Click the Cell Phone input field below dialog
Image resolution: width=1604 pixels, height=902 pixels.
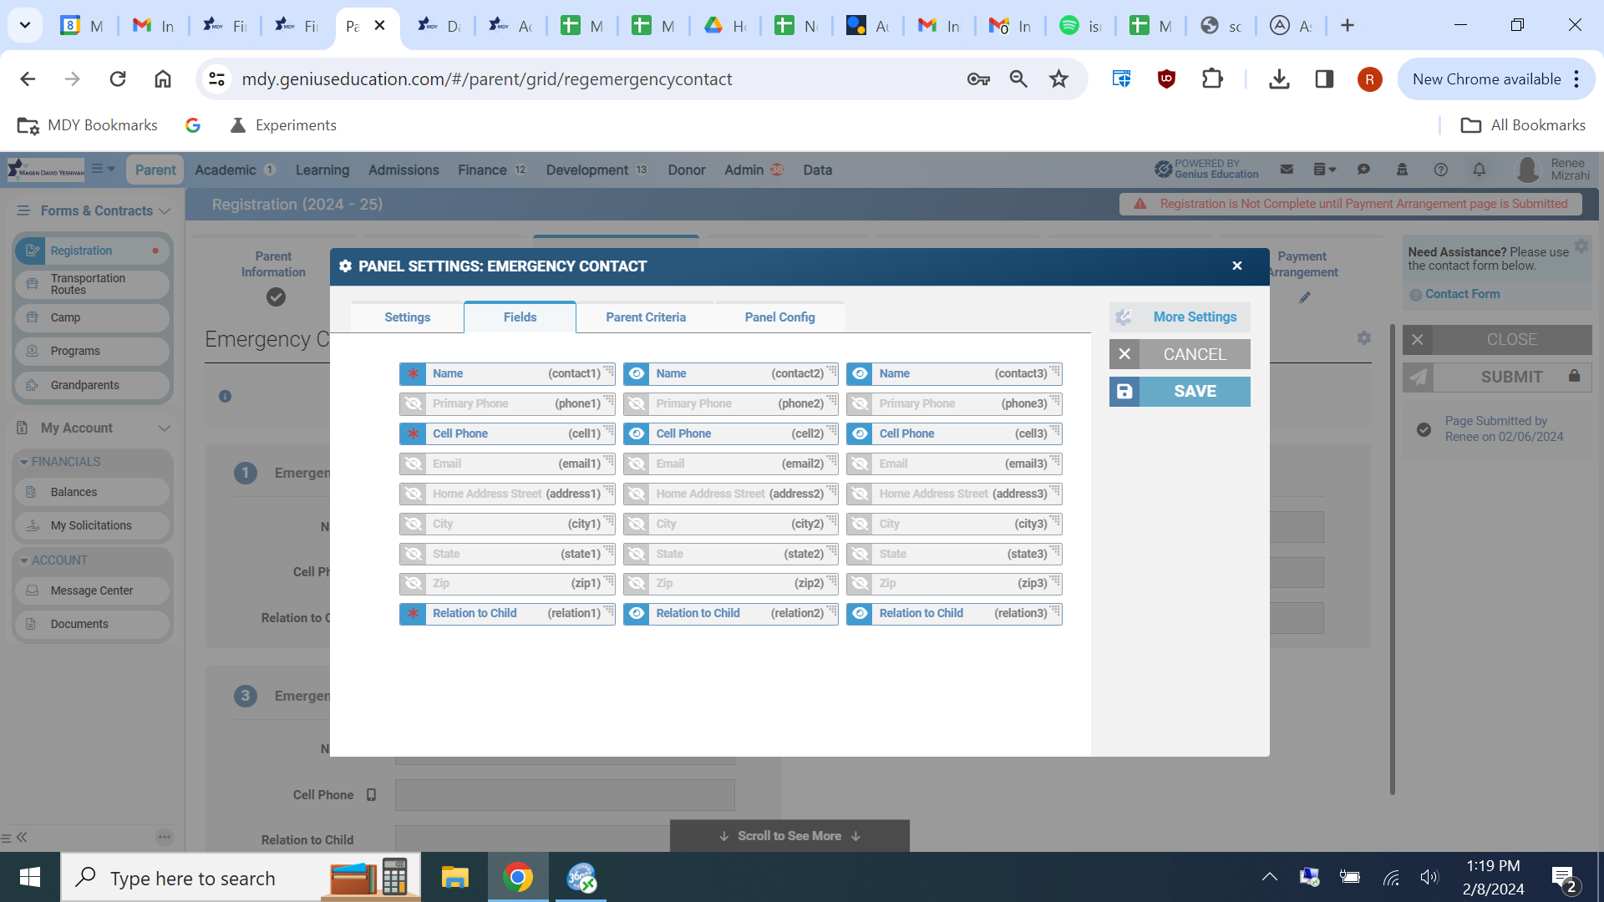(565, 795)
